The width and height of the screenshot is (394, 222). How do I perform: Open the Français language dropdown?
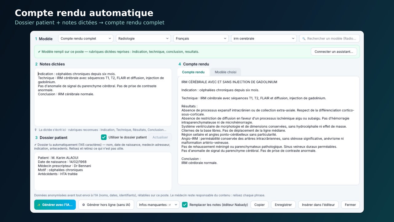pyautogui.click(x=201, y=39)
